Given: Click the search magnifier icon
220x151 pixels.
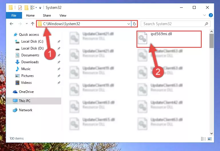Looking at the screenshot, I should pos(206,24).
